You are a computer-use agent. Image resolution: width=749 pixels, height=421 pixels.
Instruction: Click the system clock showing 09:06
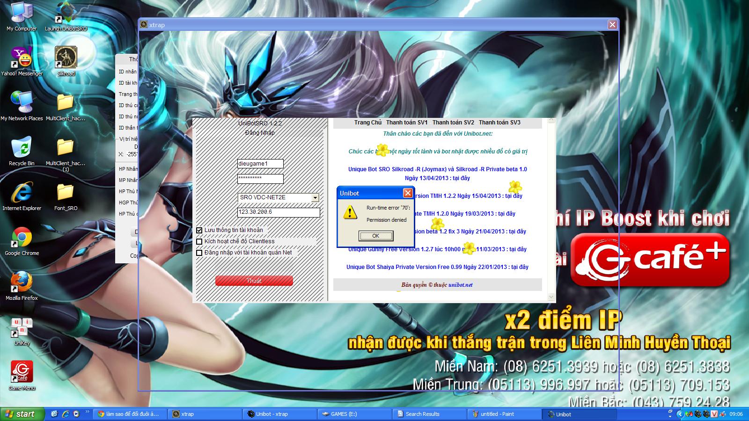click(736, 414)
